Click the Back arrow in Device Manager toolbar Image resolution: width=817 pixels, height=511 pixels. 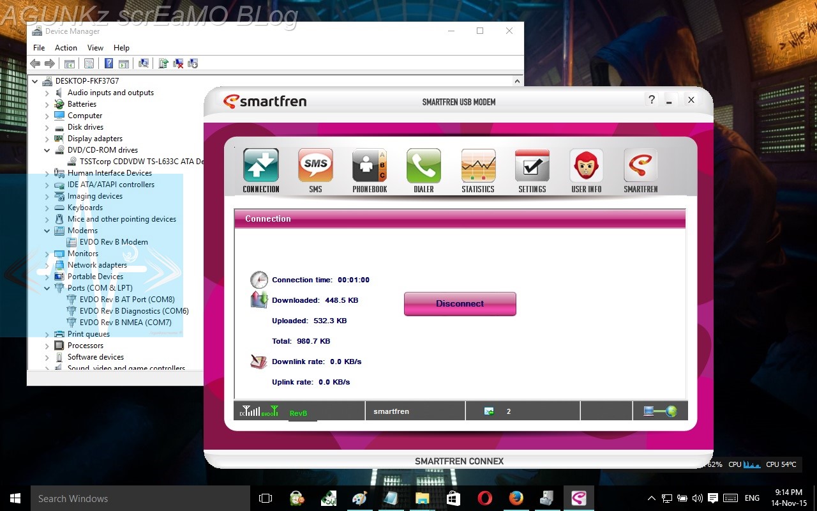pyautogui.click(x=35, y=63)
